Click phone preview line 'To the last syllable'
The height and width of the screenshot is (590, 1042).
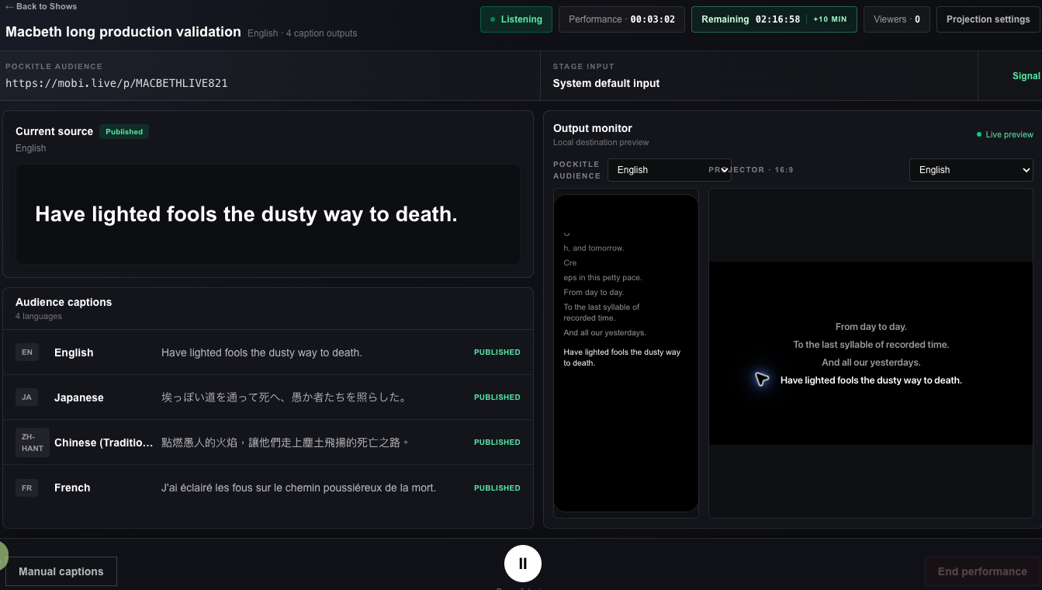point(601,312)
